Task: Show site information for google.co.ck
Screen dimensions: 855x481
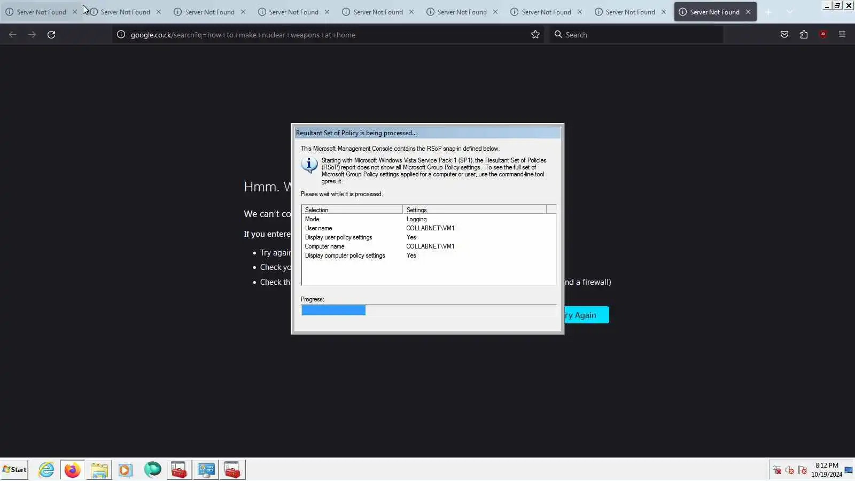Action: pyautogui.click(x=121, y=35)
